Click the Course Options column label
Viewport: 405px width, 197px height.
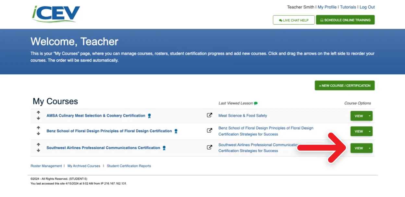(358, 103)
